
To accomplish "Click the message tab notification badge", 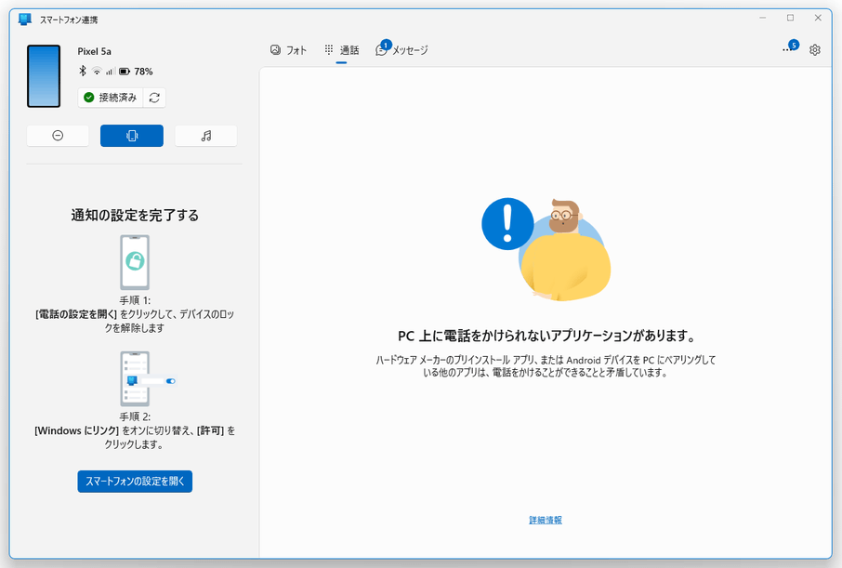I will [x=386, y=45].
